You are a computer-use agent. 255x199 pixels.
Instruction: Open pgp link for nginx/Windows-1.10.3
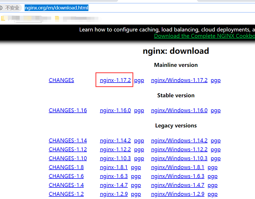[216, 159]
